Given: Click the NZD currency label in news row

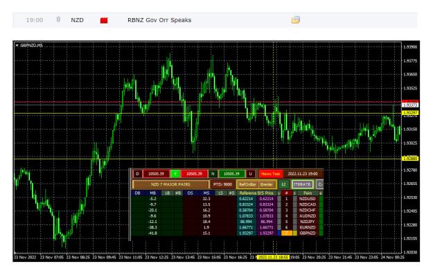Looking at the screenshot, I should coord(77,20).
